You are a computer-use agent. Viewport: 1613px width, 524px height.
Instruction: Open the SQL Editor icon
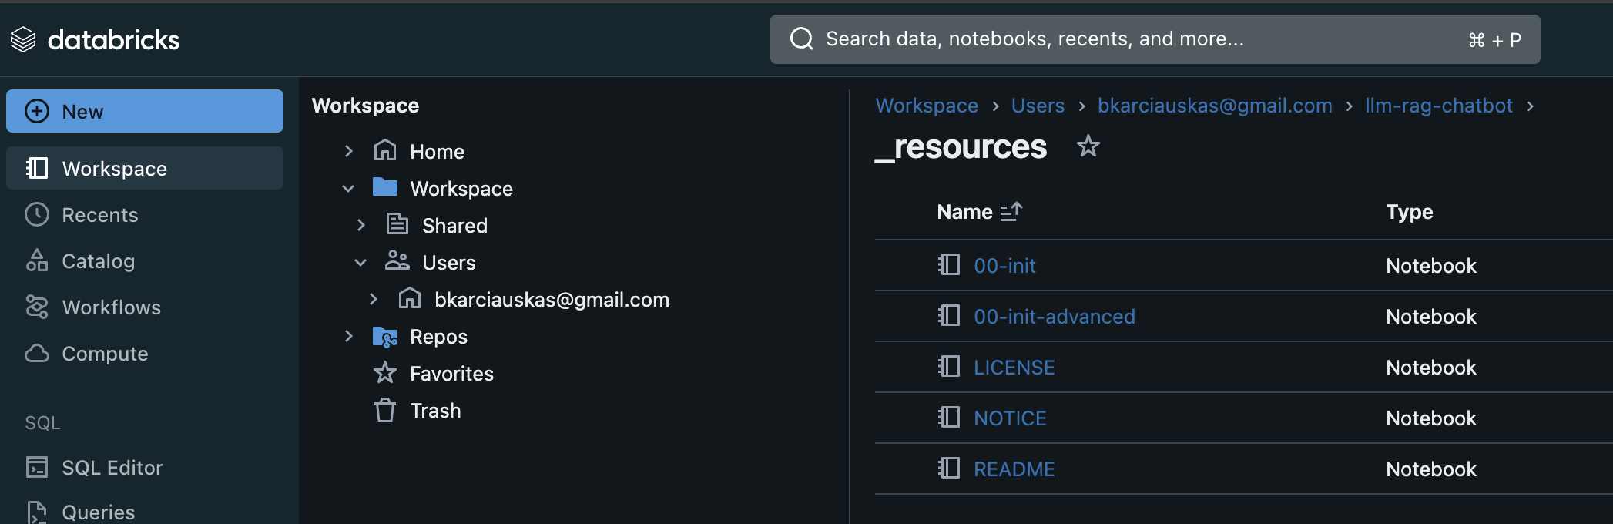[36, 468]
